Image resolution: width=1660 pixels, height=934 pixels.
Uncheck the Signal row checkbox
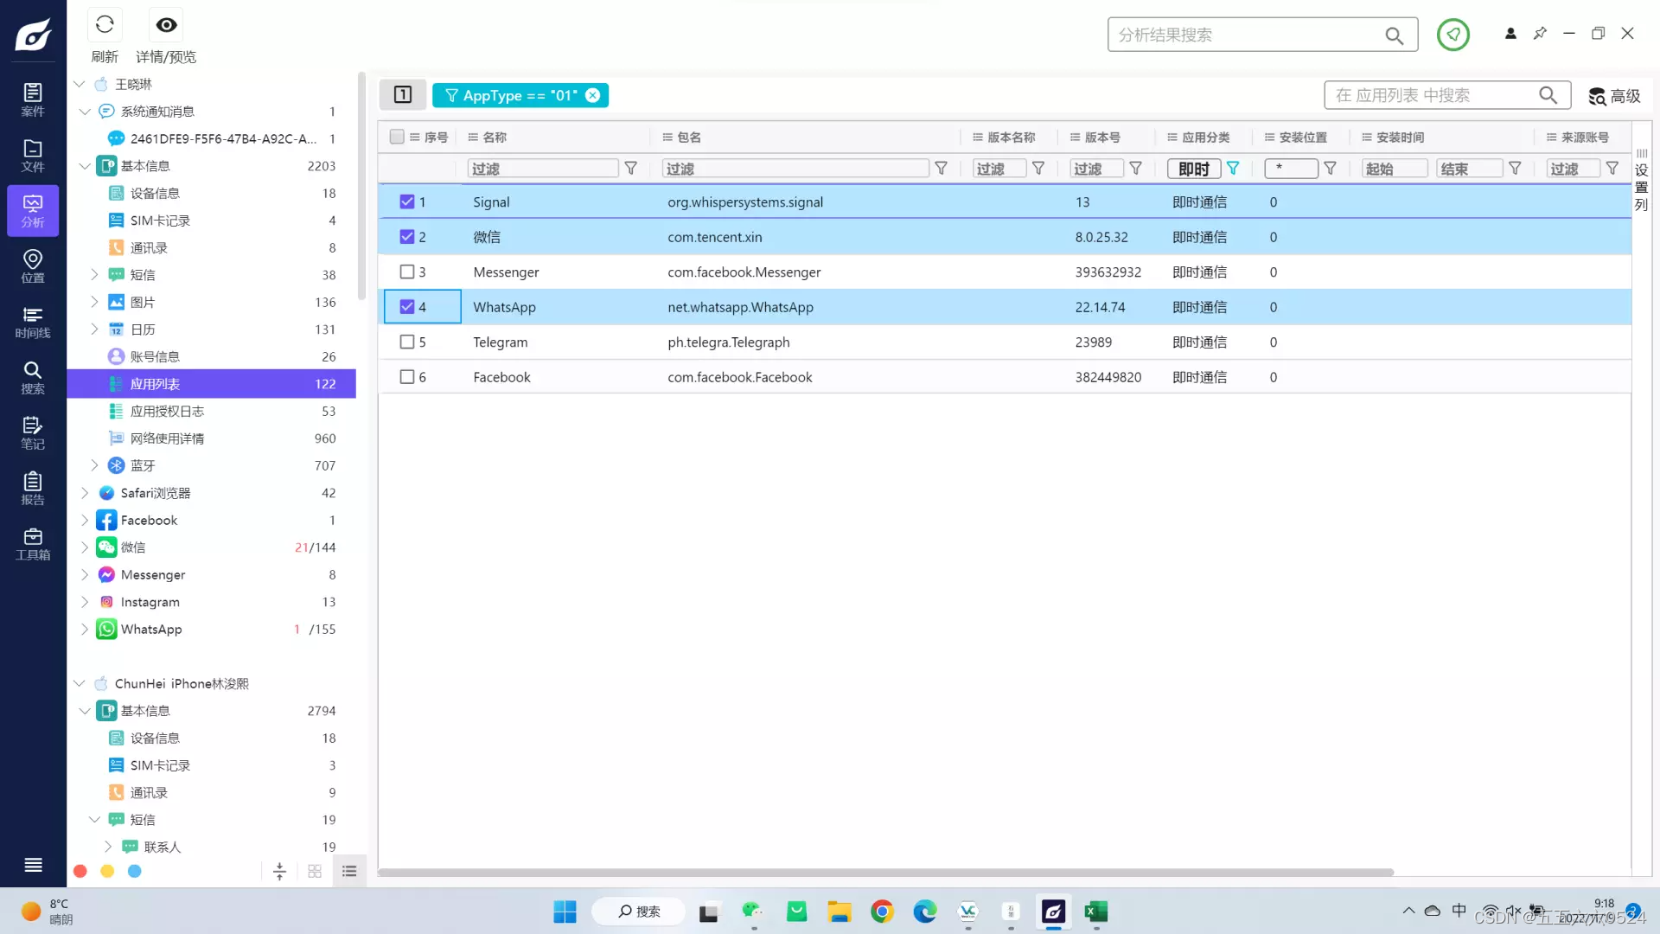click(x=407, y=202)
